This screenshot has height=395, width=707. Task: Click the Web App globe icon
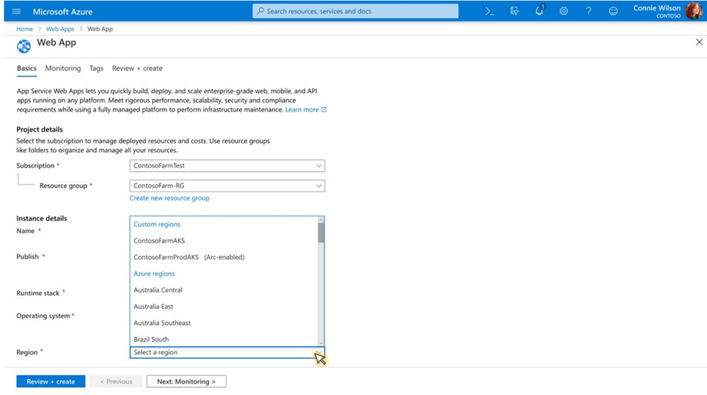[24, 46]
